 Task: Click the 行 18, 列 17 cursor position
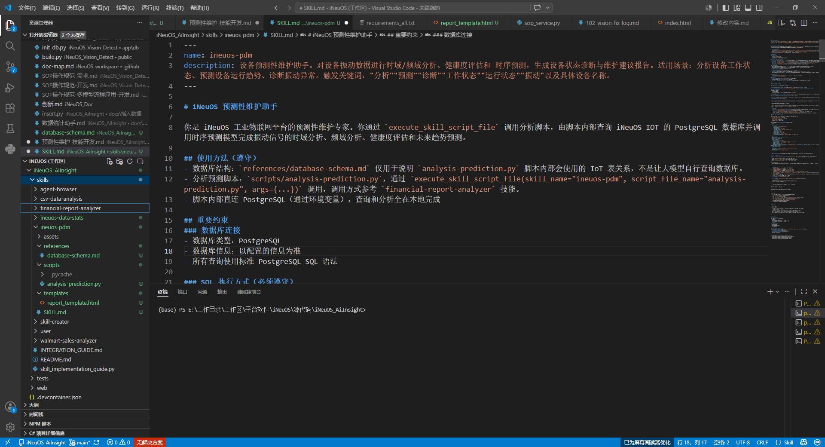(x=692, y=442)
